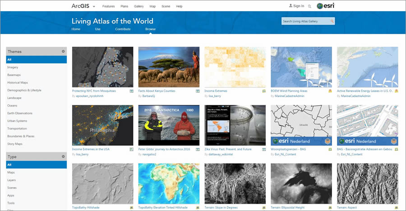Switch to the Browse tab
406x211 pixels.
pyautogui.click(x=150, y=29)
